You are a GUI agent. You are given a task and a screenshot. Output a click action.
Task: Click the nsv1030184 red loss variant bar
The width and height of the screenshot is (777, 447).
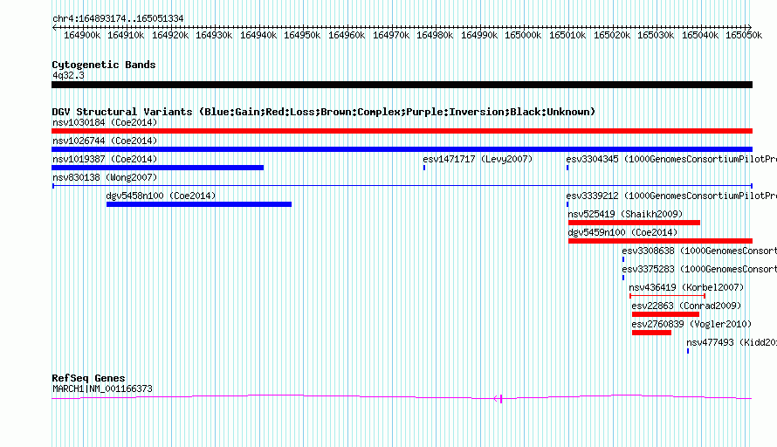click(x=402, y=131)
